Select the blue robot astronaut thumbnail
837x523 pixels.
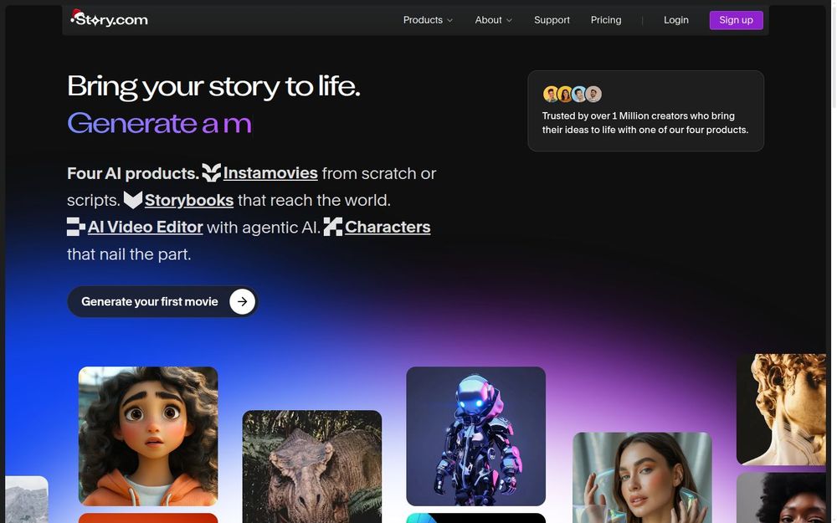point(475,436)
